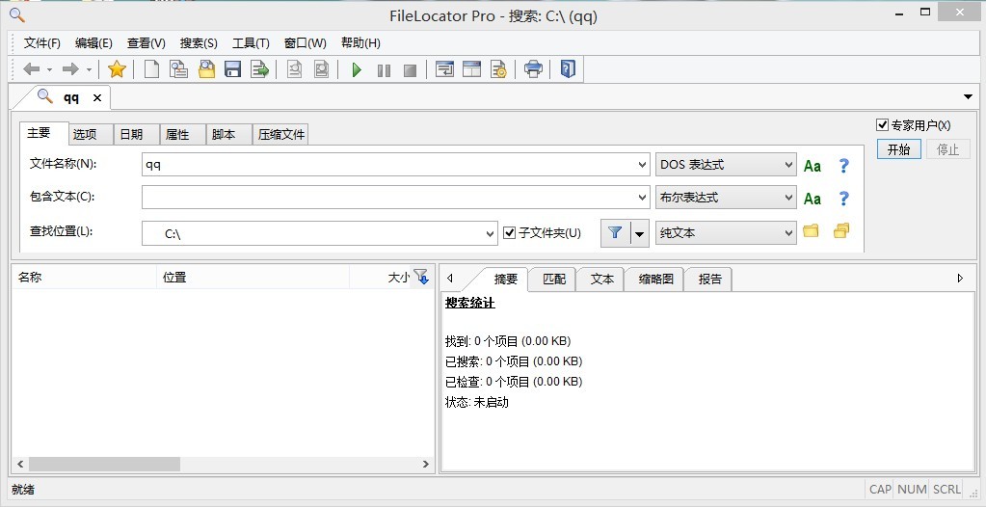Click the first grayed document search icon
The image size is (986, 507).
[x=294, y=69]
